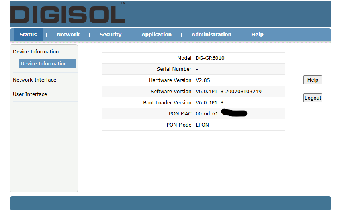Open the Administration tab
The image size is (354, 219).
211,35
